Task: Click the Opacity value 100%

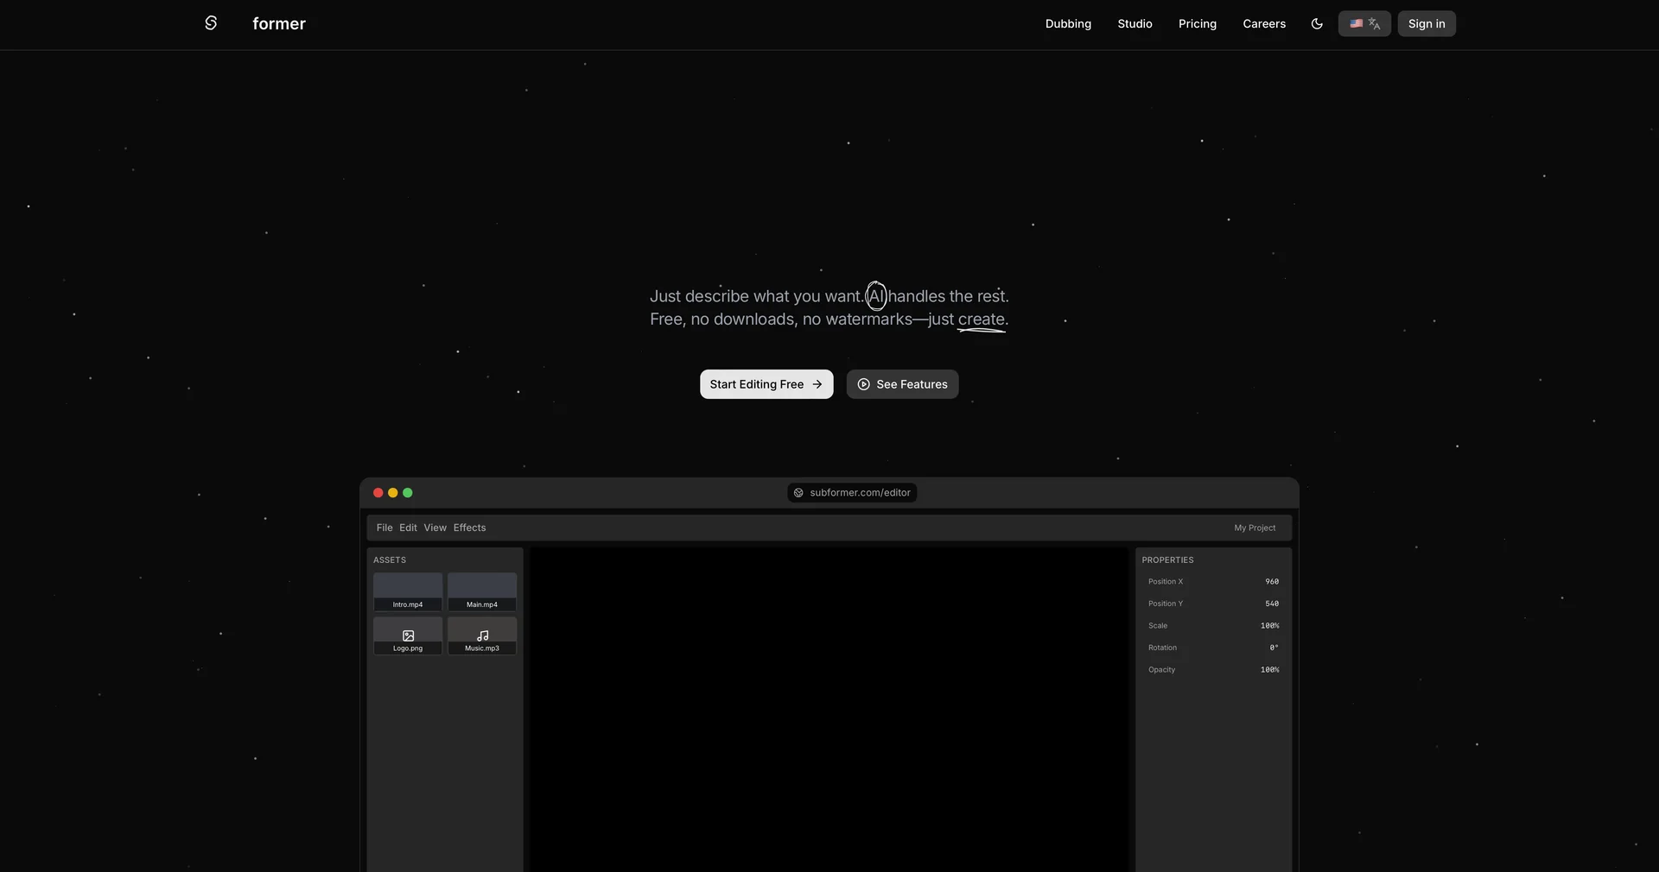Action: (1269, 670)
